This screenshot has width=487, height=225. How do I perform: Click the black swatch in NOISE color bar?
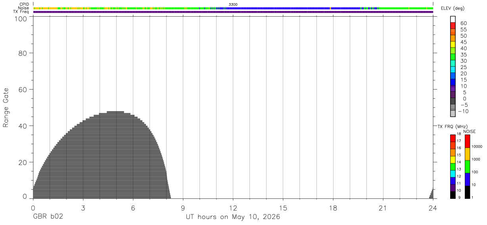coord(467,192)
